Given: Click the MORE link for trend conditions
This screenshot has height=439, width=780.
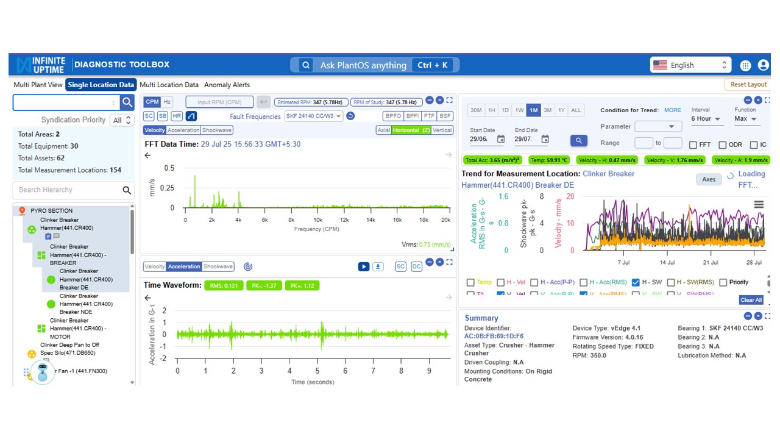Looking at the screenshot, I should [x=673, y=110].
